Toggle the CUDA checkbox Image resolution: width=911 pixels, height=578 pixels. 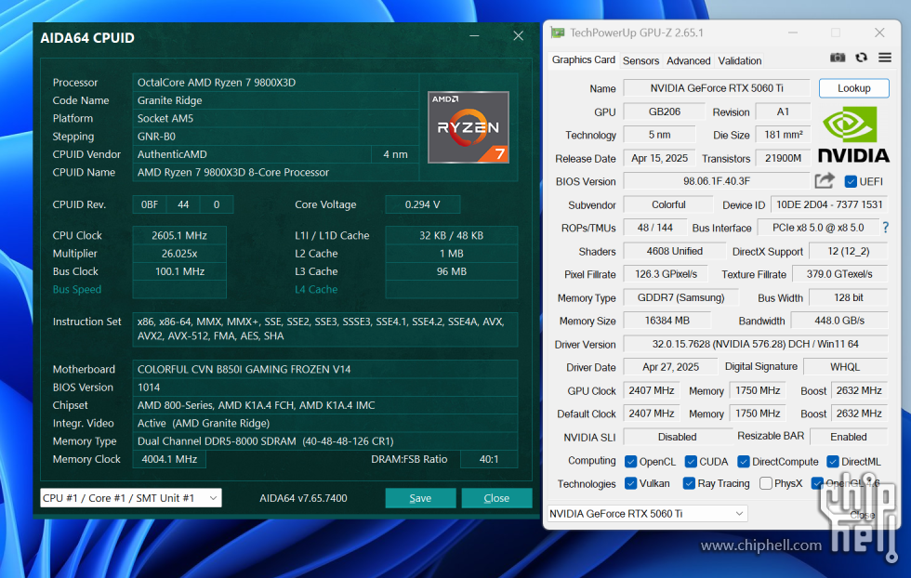pos(691,462)
